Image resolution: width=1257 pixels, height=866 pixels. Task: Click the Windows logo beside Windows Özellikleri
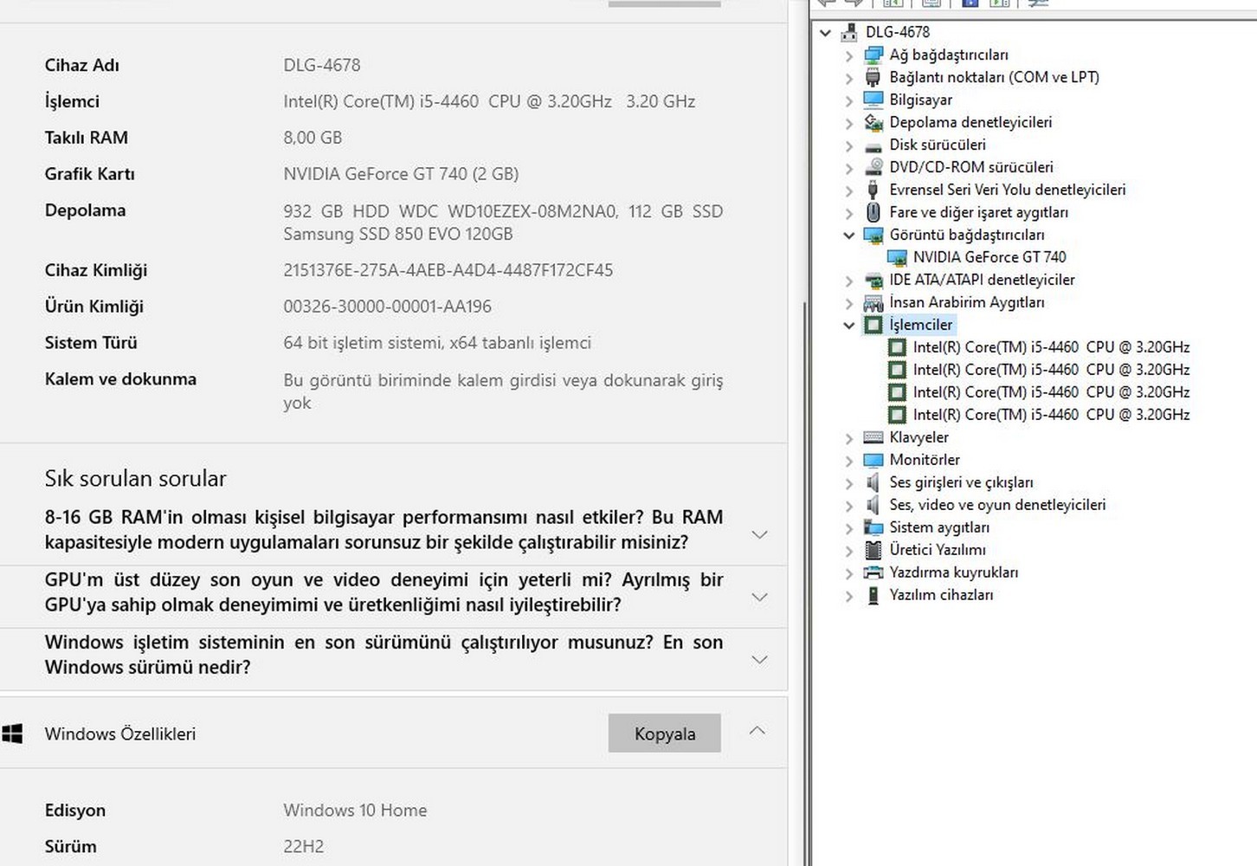(x=12, y=734)
